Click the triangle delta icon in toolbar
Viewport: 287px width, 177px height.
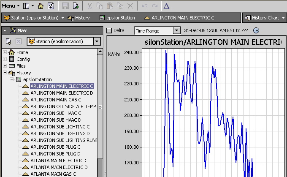tap(166, 6)
